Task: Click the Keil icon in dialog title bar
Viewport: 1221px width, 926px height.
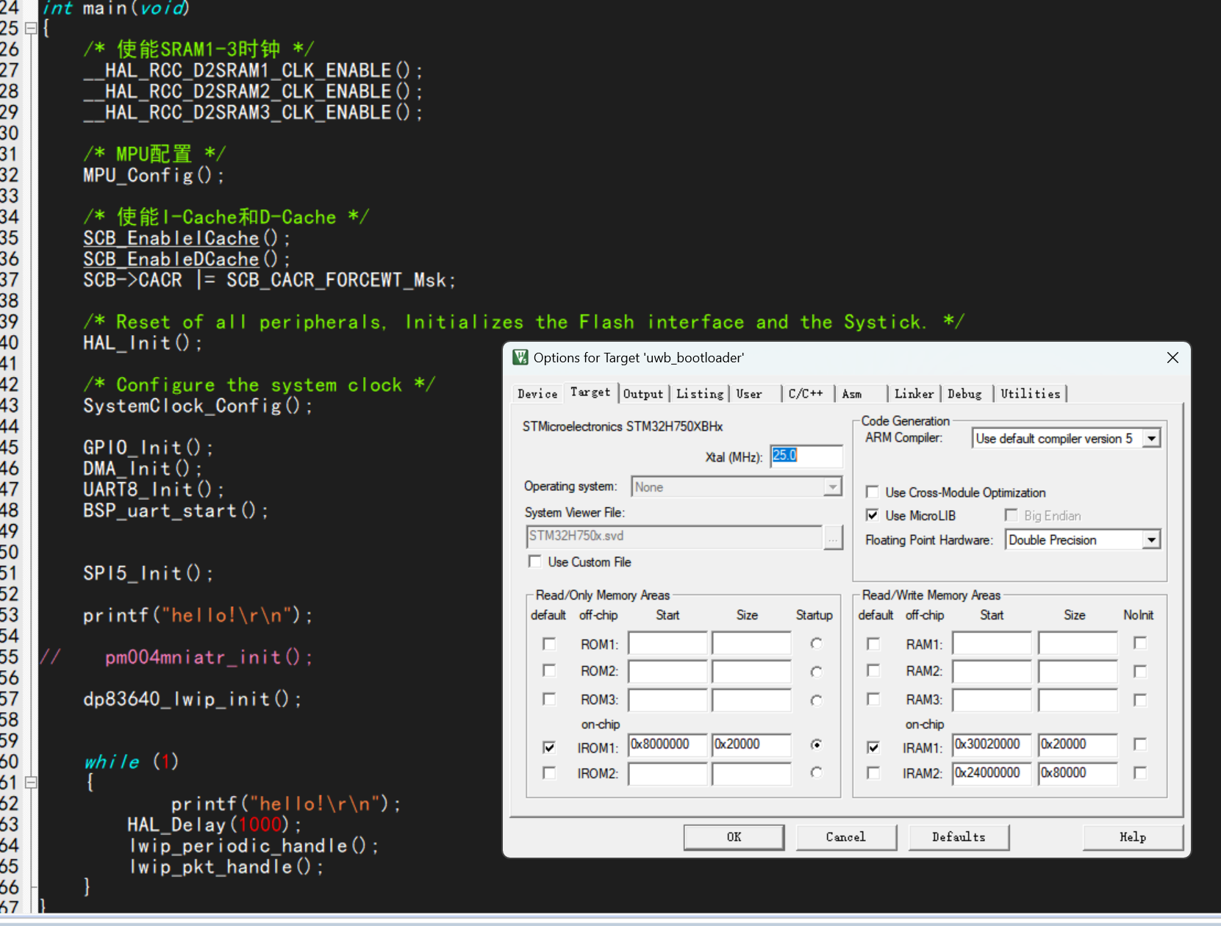Action: click(520, 357)
